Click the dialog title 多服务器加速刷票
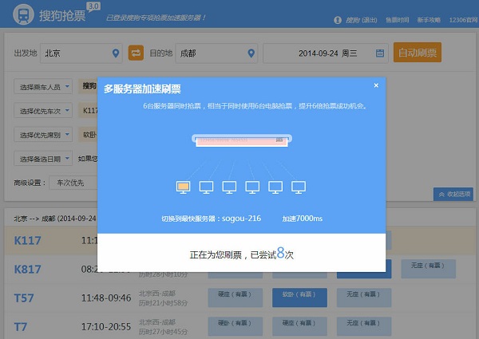479x339 pixels. pos(142,89)
